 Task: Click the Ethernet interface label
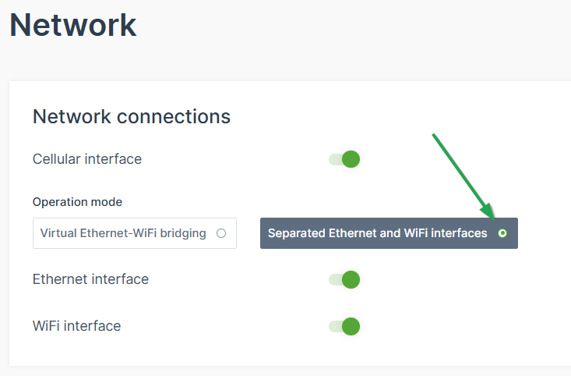coord(90,279)
